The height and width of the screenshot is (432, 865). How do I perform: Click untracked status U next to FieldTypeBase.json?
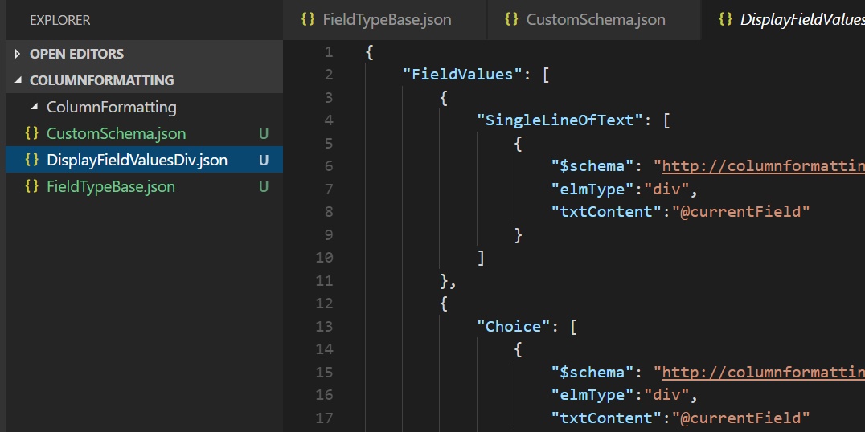(x=264, y=187)
